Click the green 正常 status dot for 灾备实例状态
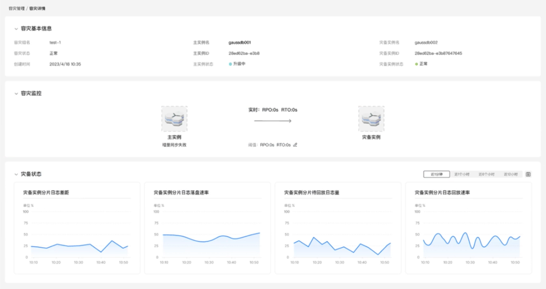Image resolution: width=546 pixels, height=289 pixels. click(x=416, y=64)
